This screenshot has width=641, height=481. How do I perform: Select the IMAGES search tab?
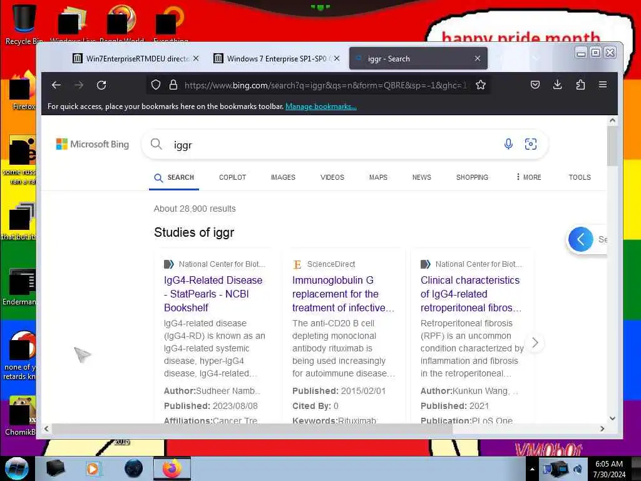283,177
